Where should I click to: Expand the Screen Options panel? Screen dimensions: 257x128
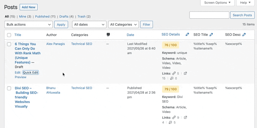click(x=217, y=3)
